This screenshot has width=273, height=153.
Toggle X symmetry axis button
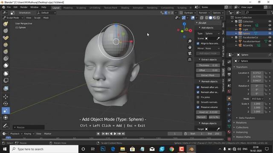[x=166, y=13]
